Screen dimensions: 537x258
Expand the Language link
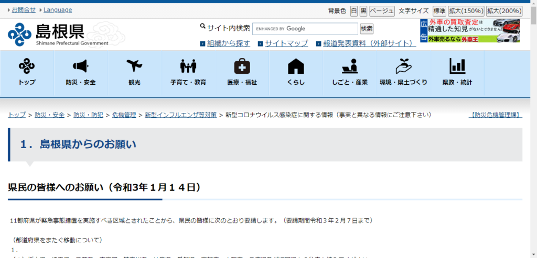coord(57,10)
